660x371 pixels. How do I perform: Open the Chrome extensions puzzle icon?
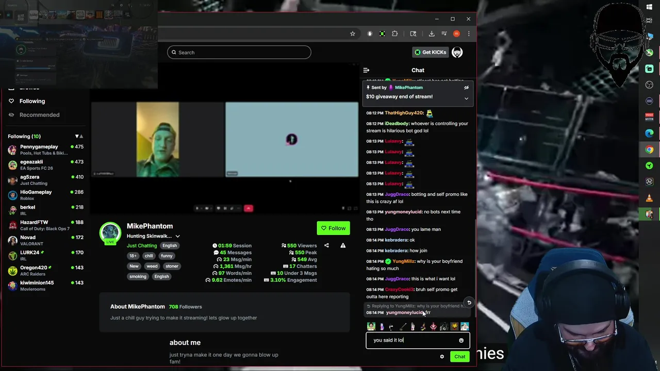coord(395,34)
